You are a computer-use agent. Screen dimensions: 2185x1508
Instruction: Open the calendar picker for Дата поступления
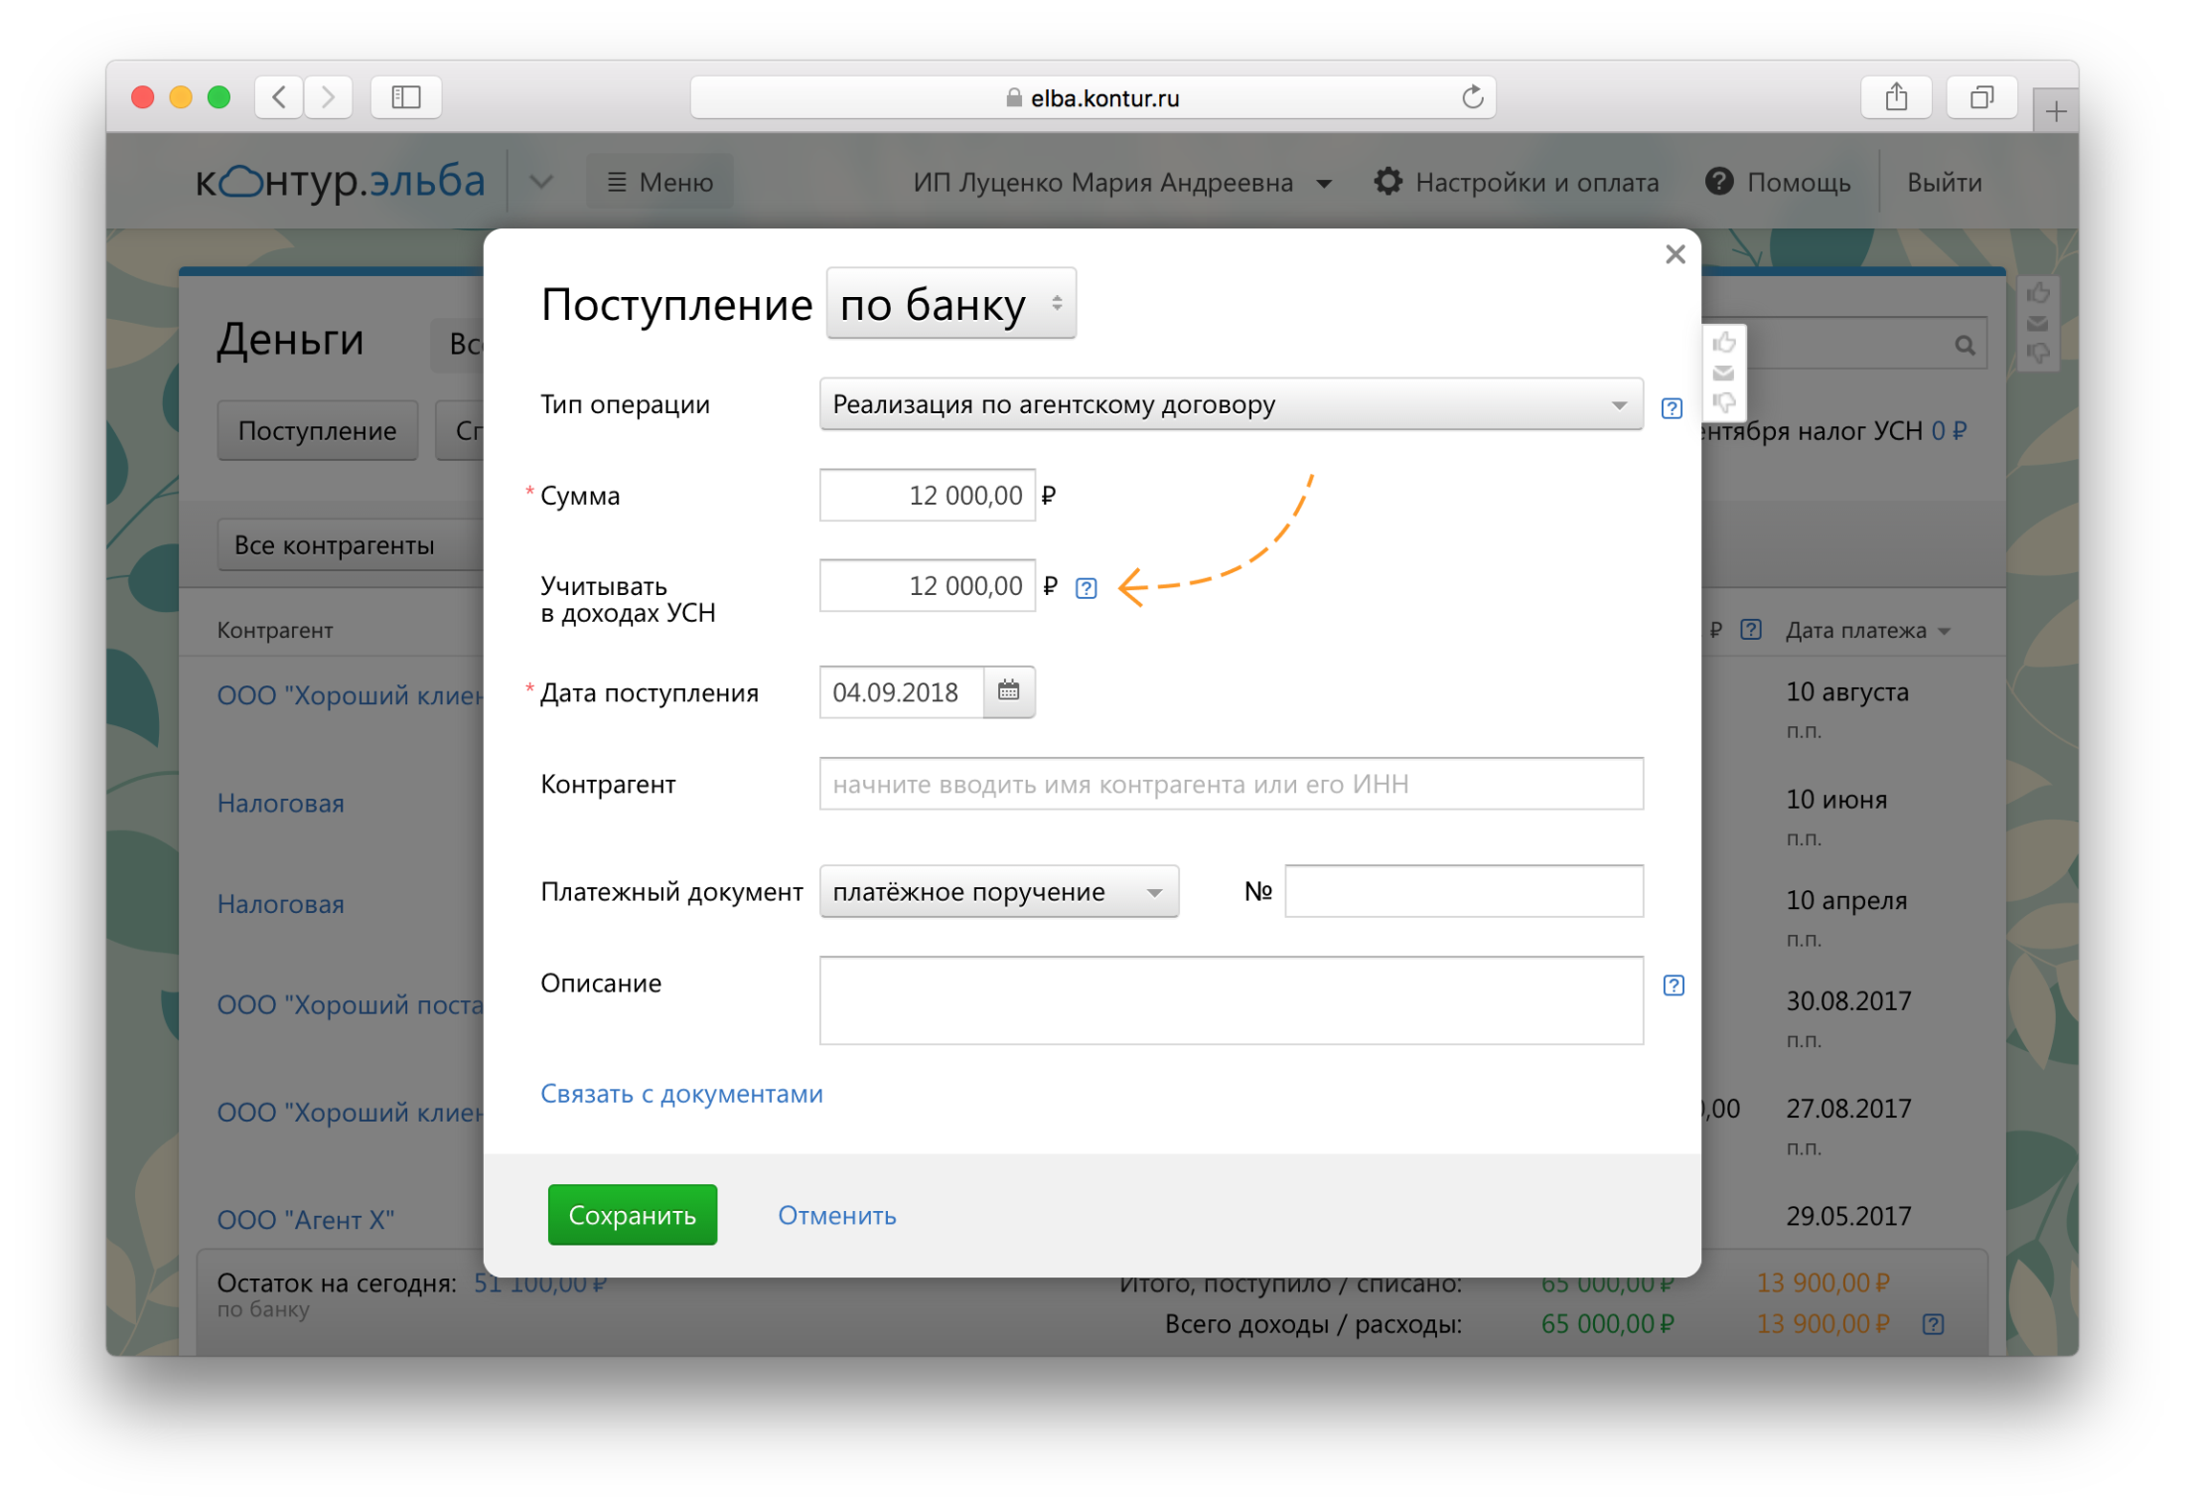click(1008, 691)
